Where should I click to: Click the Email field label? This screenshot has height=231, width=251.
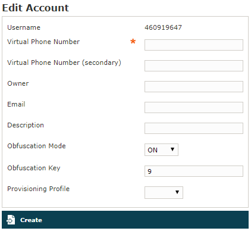coord(16,104)
